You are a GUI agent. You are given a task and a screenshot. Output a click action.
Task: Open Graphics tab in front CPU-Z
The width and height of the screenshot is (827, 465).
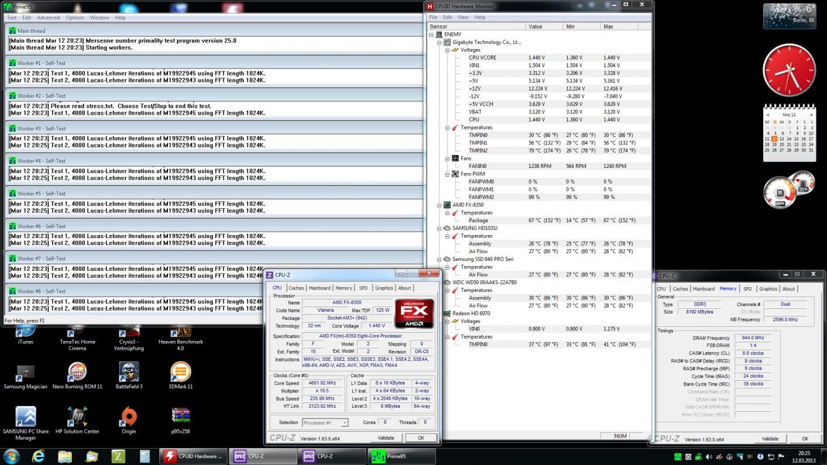coord(384,288)
